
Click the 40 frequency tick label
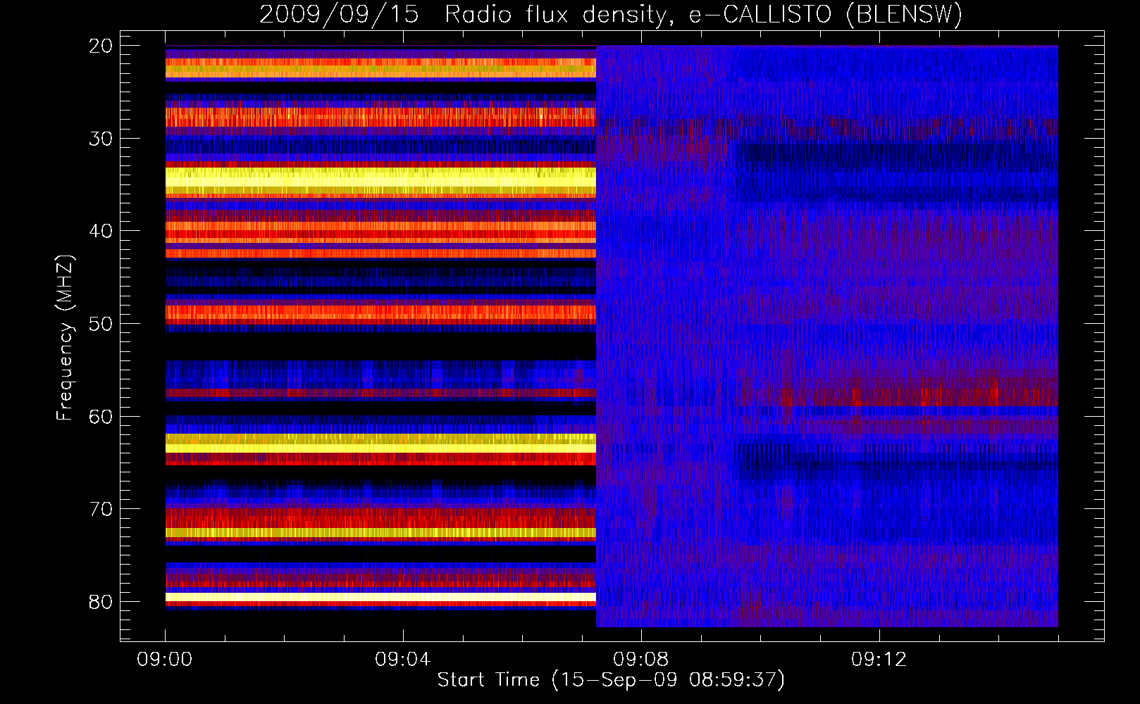coord(101,231)
